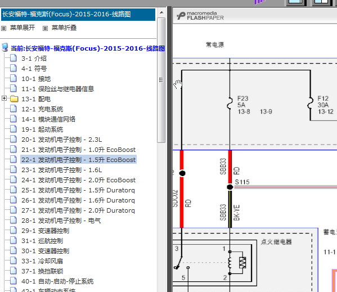
Task: Open page 3-1 介绍
Action: click(34, 59)
